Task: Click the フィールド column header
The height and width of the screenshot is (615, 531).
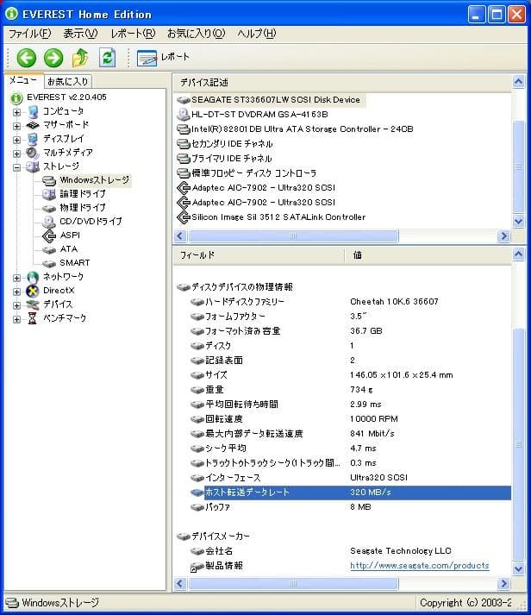Action: pyautogui.click(x=259, y=255)
